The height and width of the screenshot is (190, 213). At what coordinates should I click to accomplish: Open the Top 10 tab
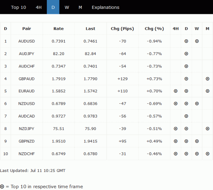18,7
